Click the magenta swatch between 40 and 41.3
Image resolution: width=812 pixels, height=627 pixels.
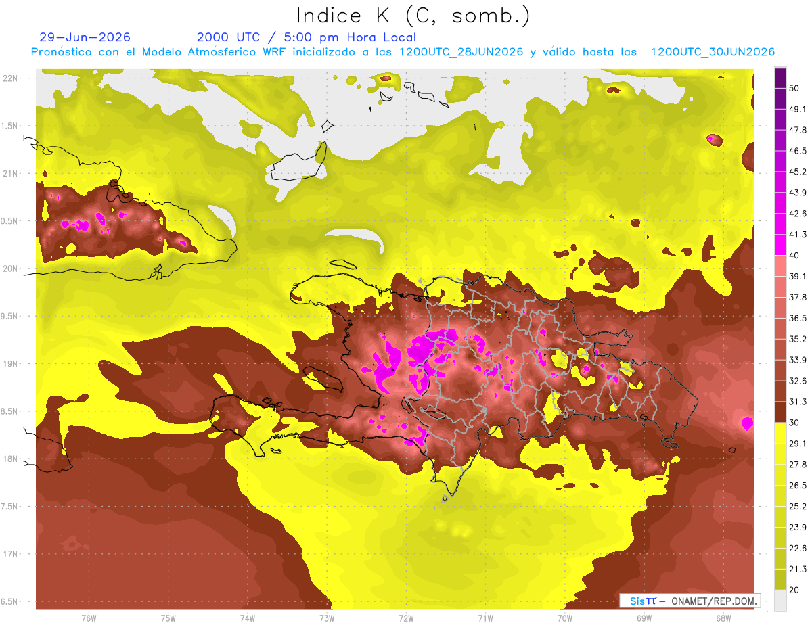point(780,245)
